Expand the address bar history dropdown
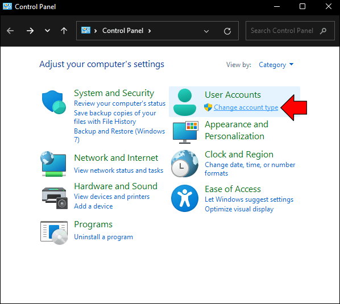340x304 pixels. point(206,31)
